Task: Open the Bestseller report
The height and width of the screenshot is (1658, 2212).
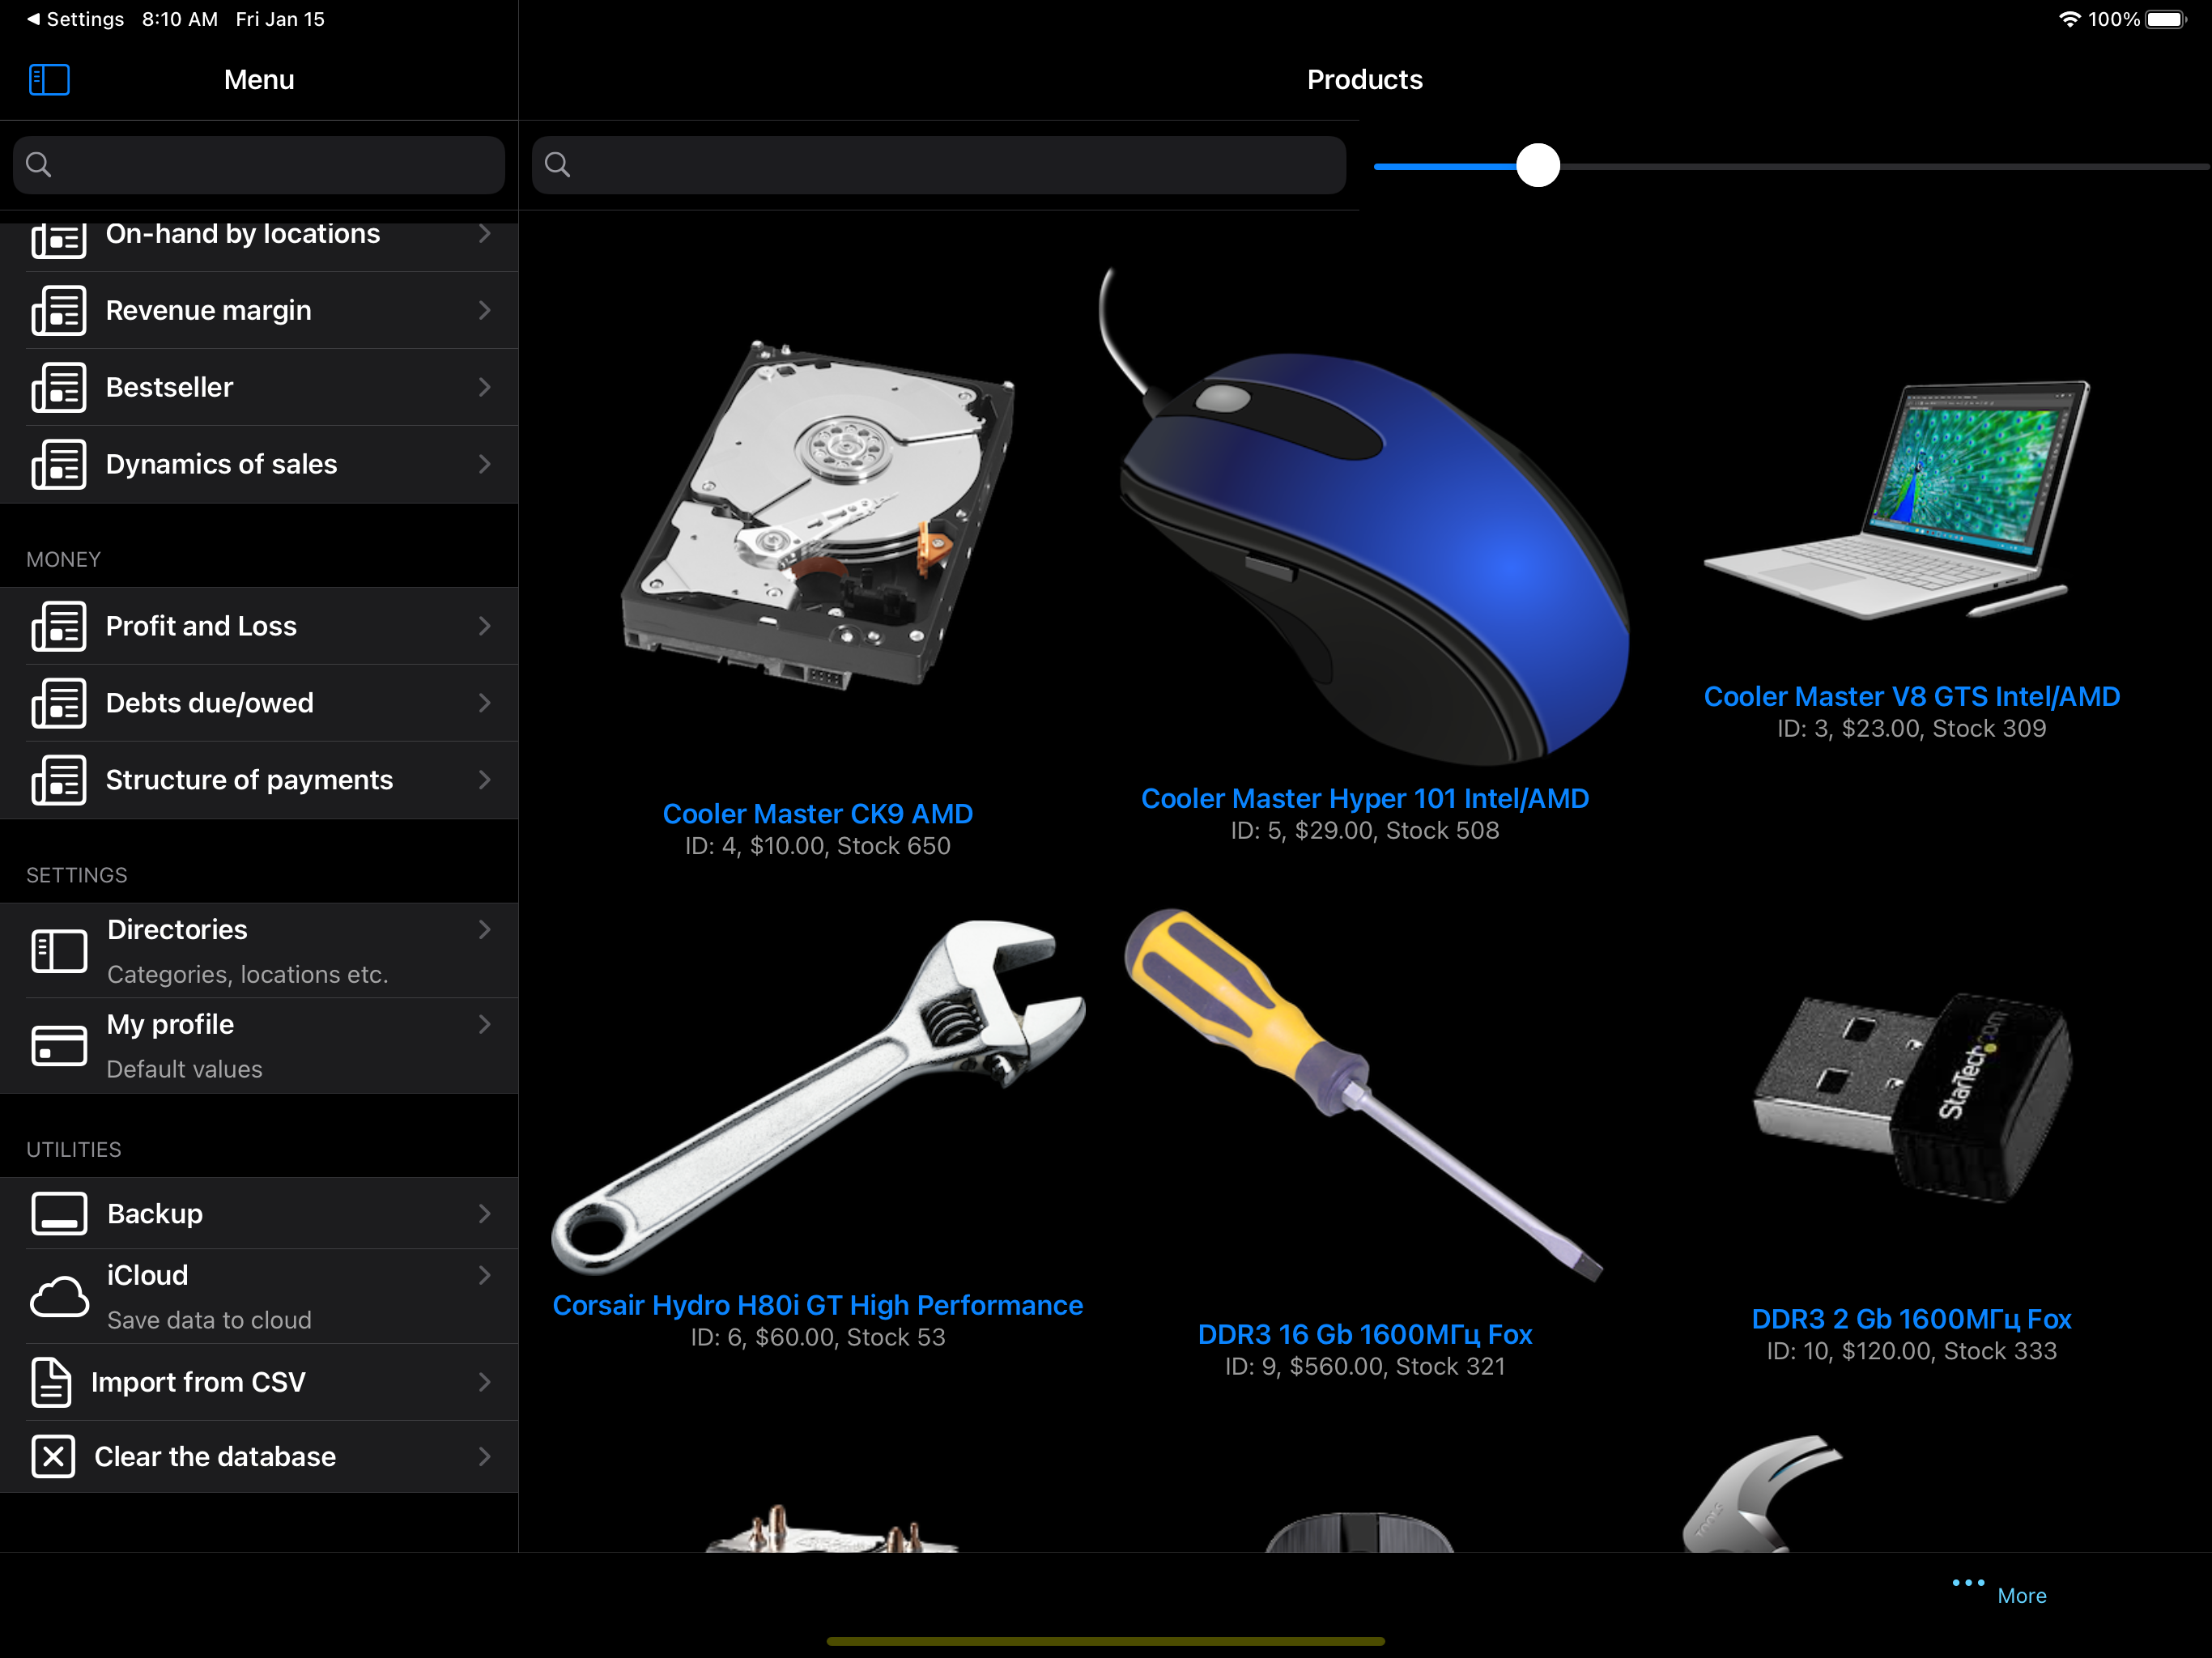Action: [x=170, y=387]
